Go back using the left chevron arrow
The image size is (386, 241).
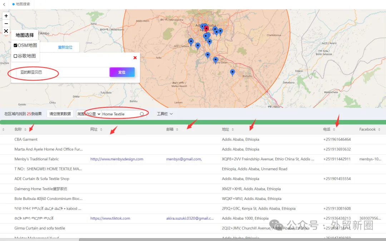(x=4, y=4)
